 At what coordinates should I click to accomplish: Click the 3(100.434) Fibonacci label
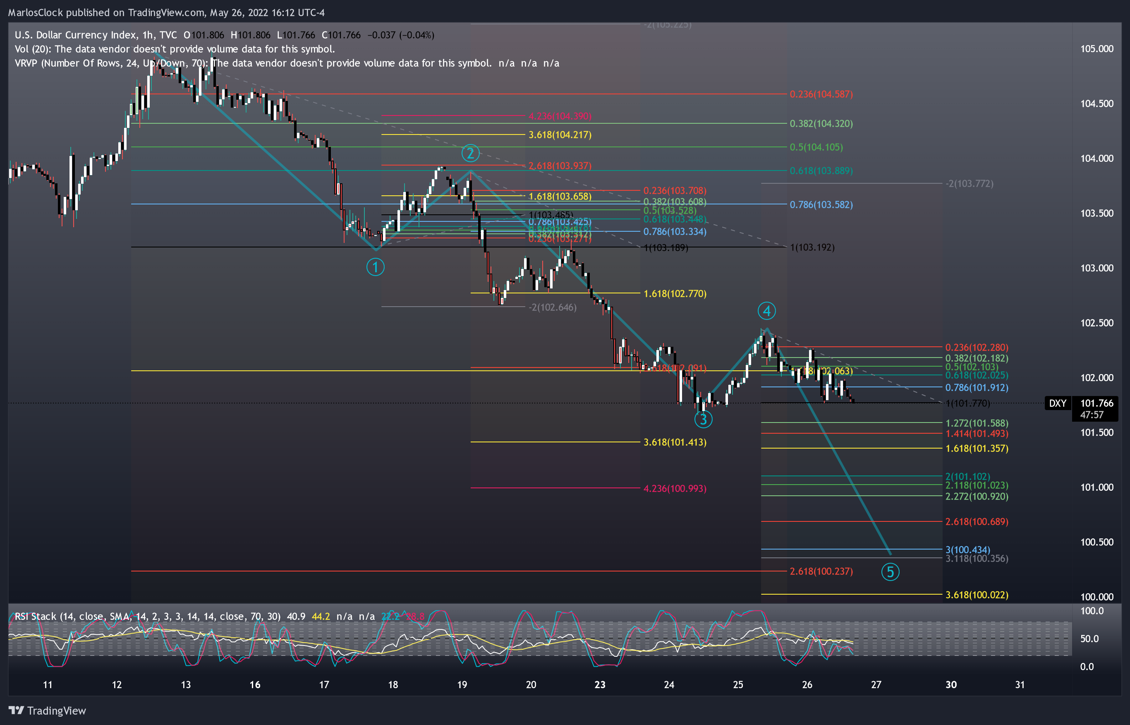[x=968, y=550]
